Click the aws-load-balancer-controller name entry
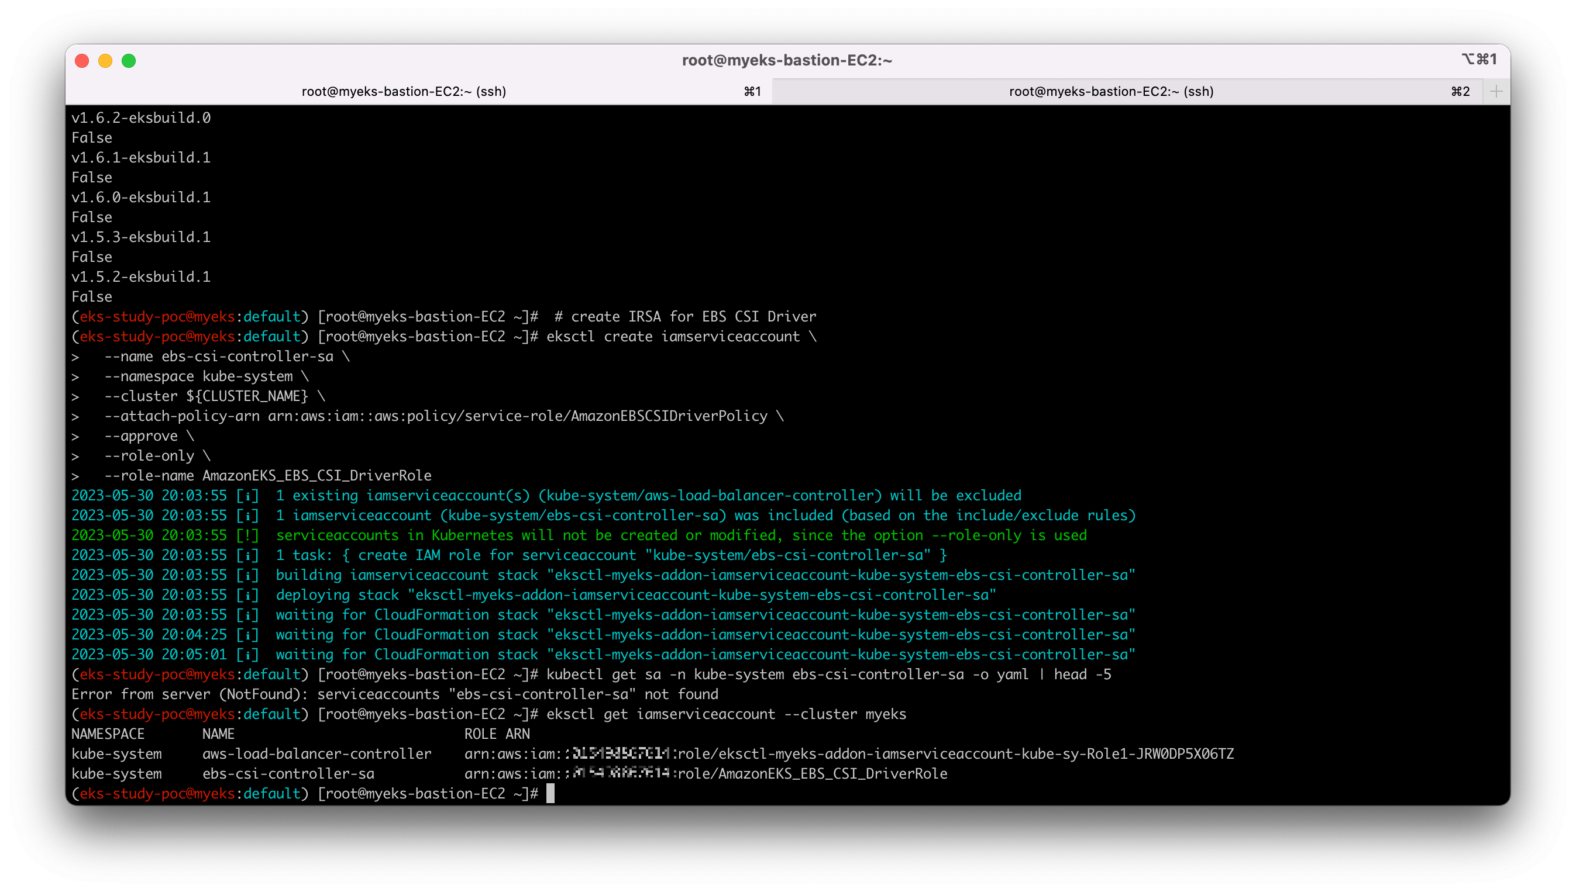The height and width of the screenshot is (892, 1576). coord(317,753)
